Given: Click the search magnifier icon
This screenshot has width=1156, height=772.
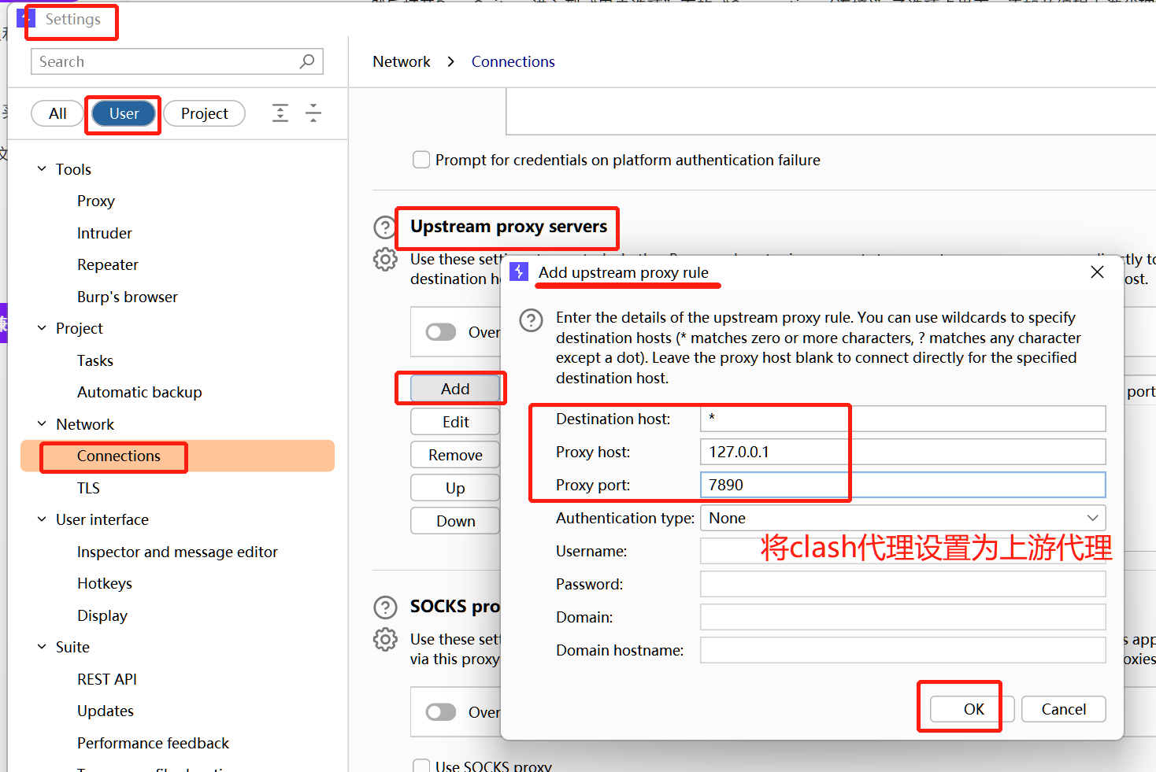Looking at the screenshot, I should coord(307,61).
